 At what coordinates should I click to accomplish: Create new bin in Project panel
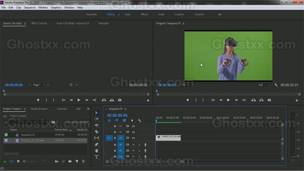(70, 161)
